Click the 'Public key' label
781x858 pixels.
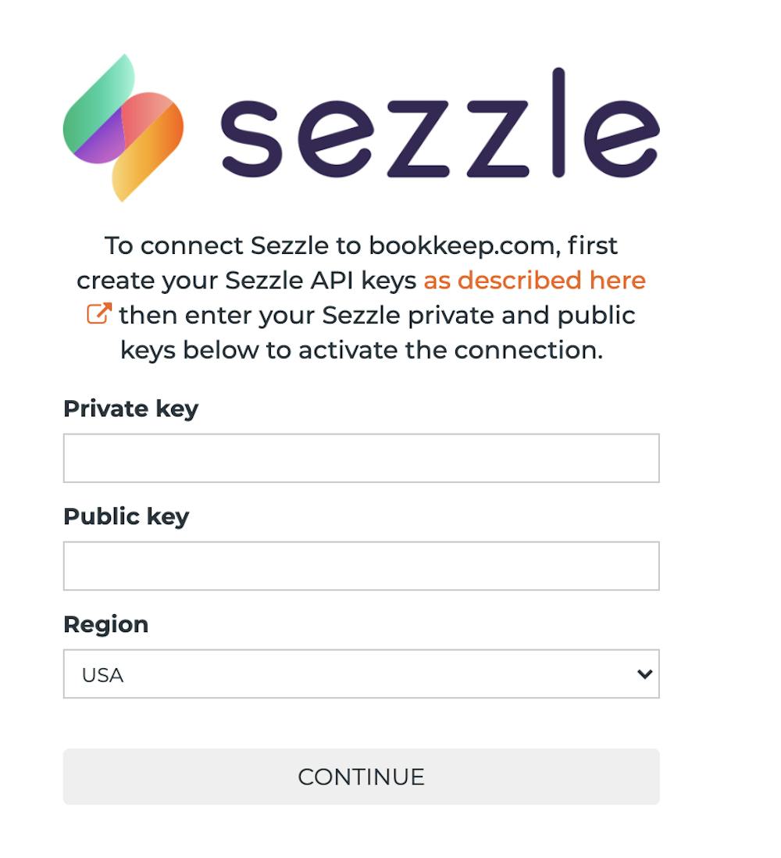point(126,517)
